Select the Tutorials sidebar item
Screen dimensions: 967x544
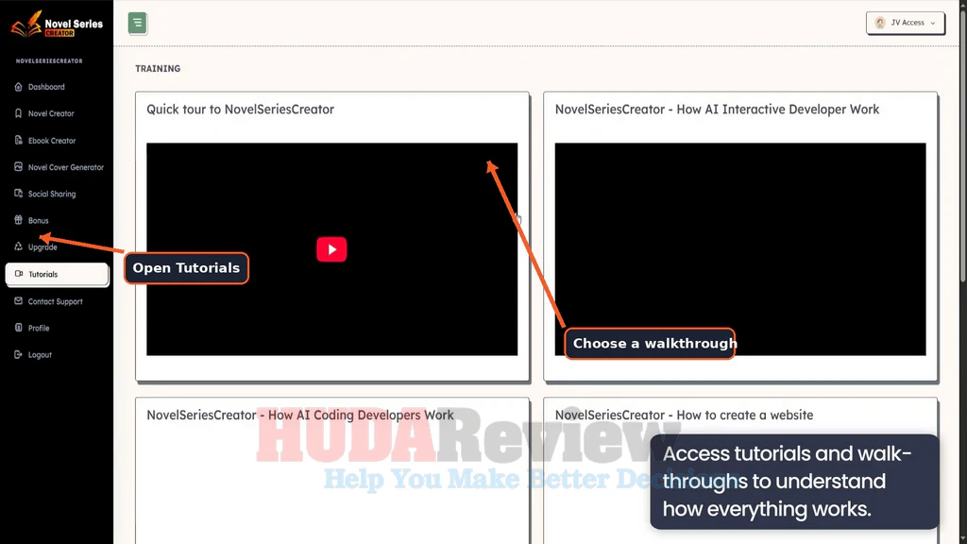click(57, 275)
